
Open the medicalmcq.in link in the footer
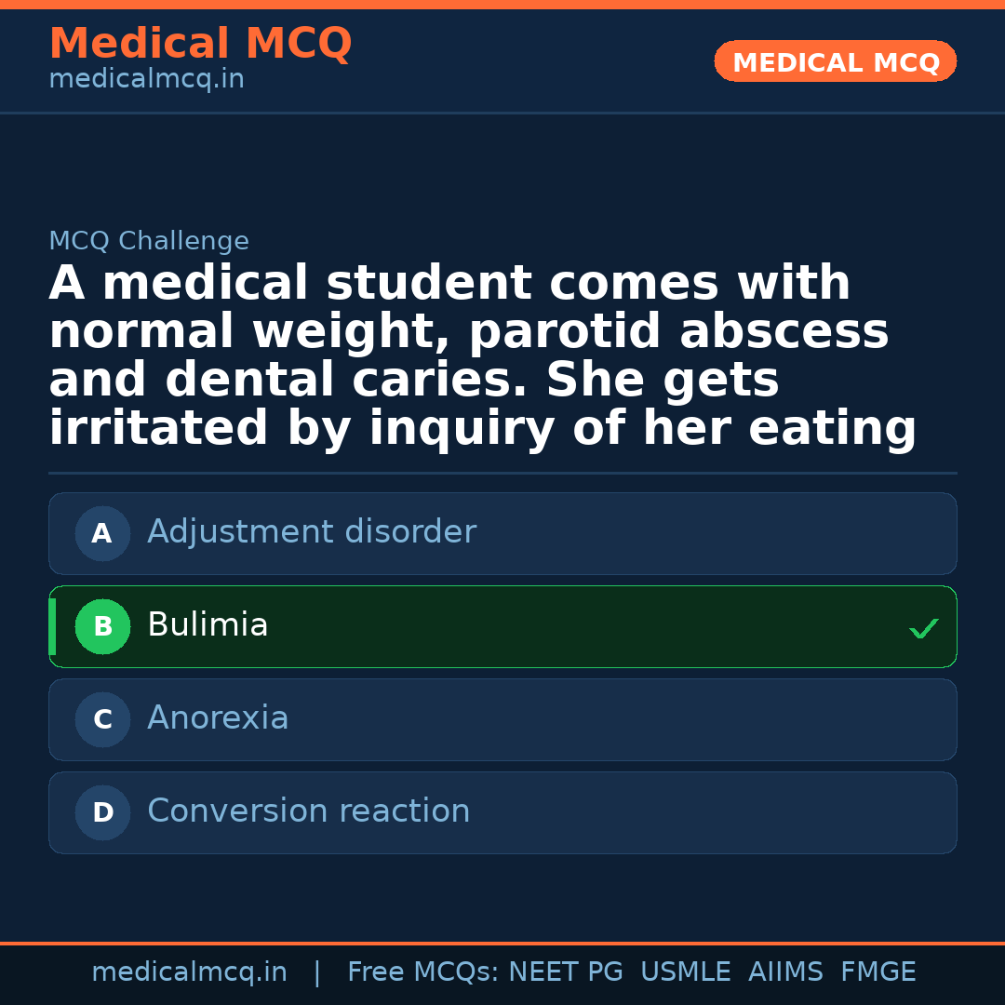189,972
